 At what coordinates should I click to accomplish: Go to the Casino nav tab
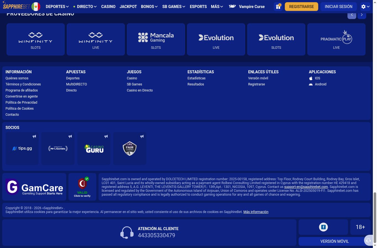coord(108,7)
